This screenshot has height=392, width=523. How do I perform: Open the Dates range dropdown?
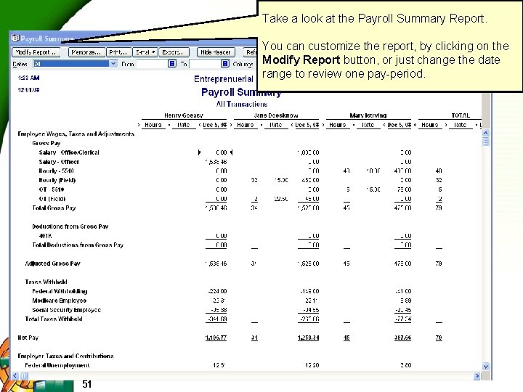113,64
